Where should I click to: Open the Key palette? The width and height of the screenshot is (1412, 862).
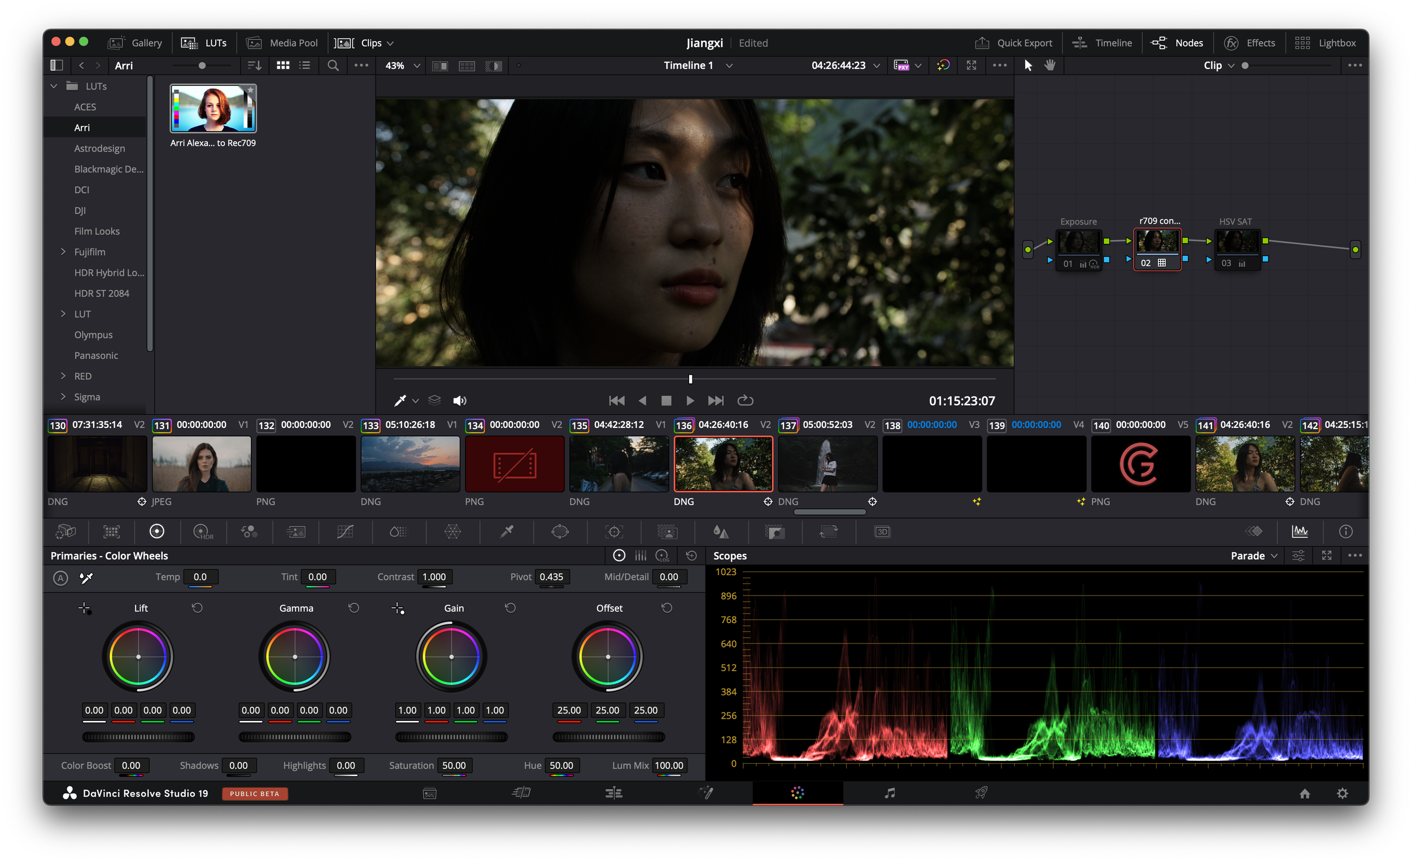[775, 532]
